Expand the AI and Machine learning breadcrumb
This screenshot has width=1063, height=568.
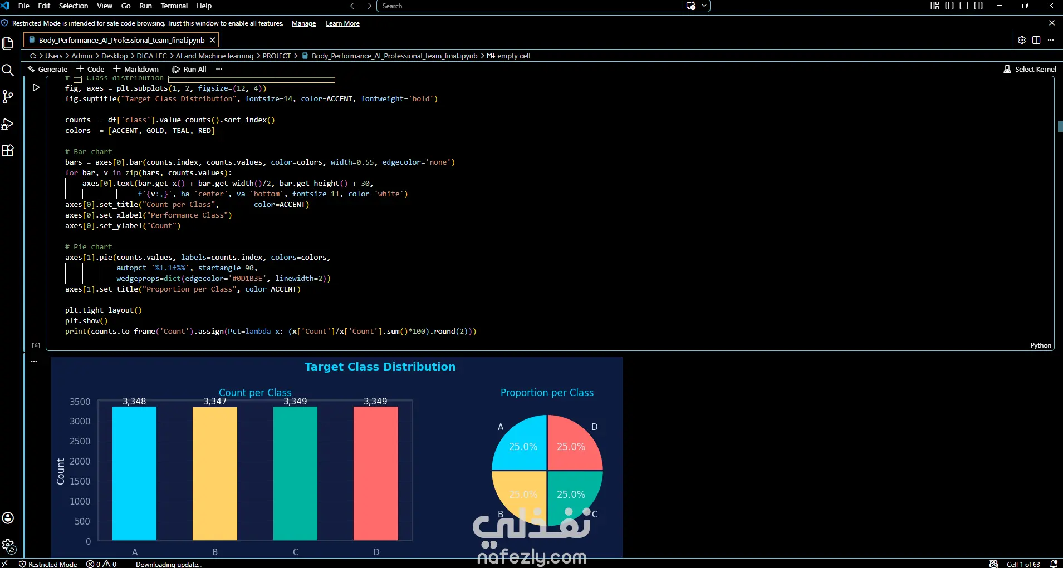[x=214, y=56]
